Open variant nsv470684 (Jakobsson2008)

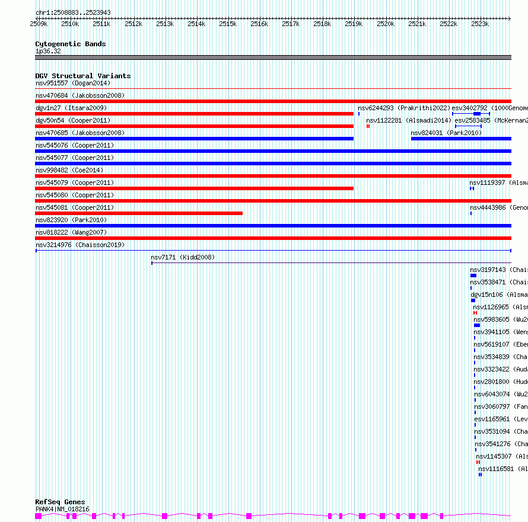(x=80, y=95)
